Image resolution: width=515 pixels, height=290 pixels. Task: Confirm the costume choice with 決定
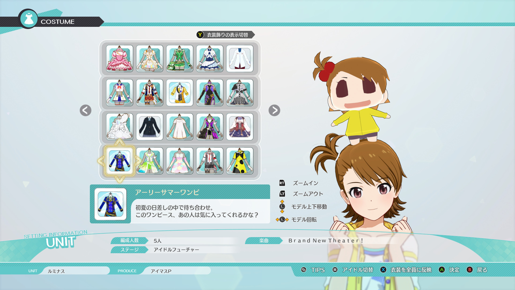[454, 270]
